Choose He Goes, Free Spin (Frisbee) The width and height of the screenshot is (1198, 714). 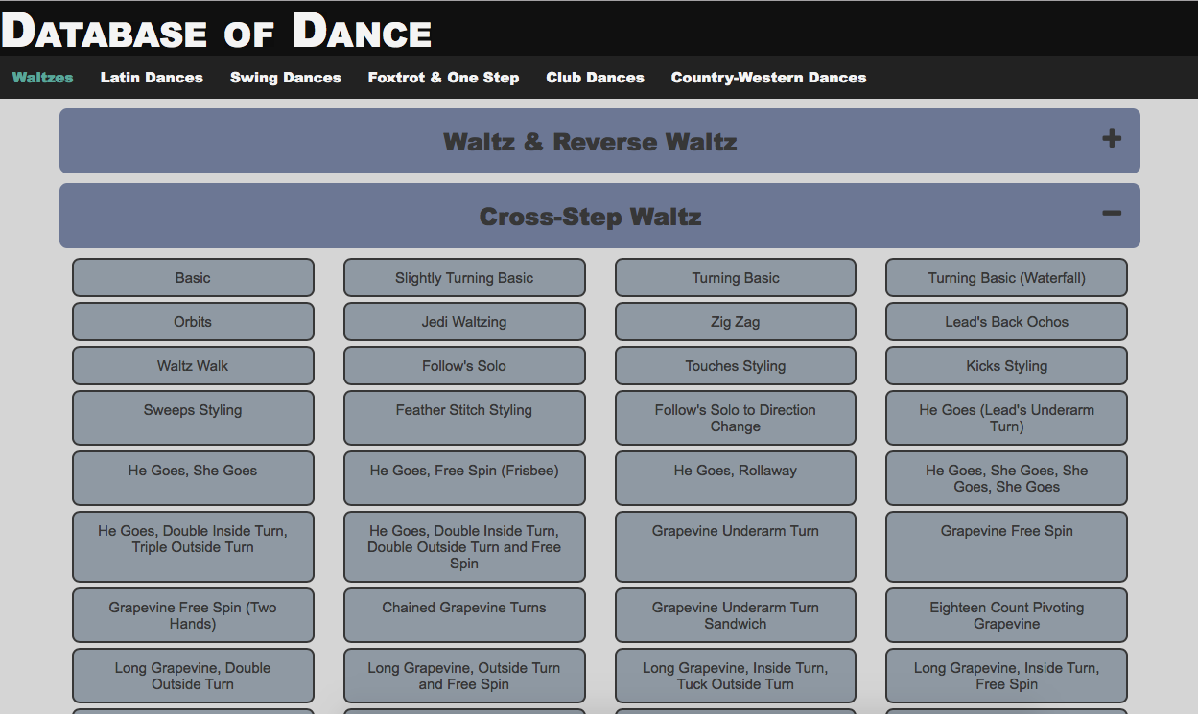coord(464,477)
